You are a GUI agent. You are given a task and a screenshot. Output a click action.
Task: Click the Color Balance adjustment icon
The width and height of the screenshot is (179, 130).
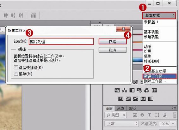point(124,91)
